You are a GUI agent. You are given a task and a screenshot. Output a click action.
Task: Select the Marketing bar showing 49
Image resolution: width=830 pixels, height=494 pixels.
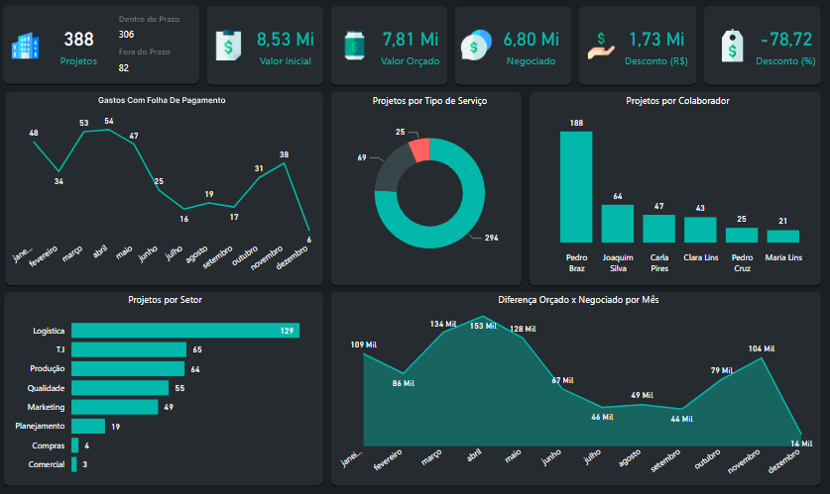click(x=114, y=407)
